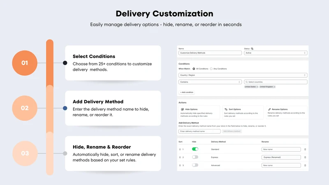Click the United Kingdom tag label
The width and height of the screenshot is (329, 185).
(x=266, y=87)
